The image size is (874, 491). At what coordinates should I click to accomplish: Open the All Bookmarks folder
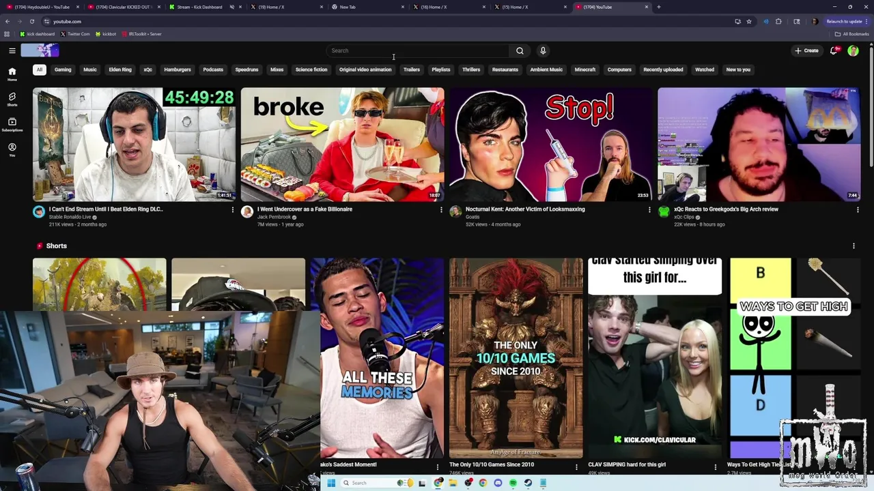point(852,34)
